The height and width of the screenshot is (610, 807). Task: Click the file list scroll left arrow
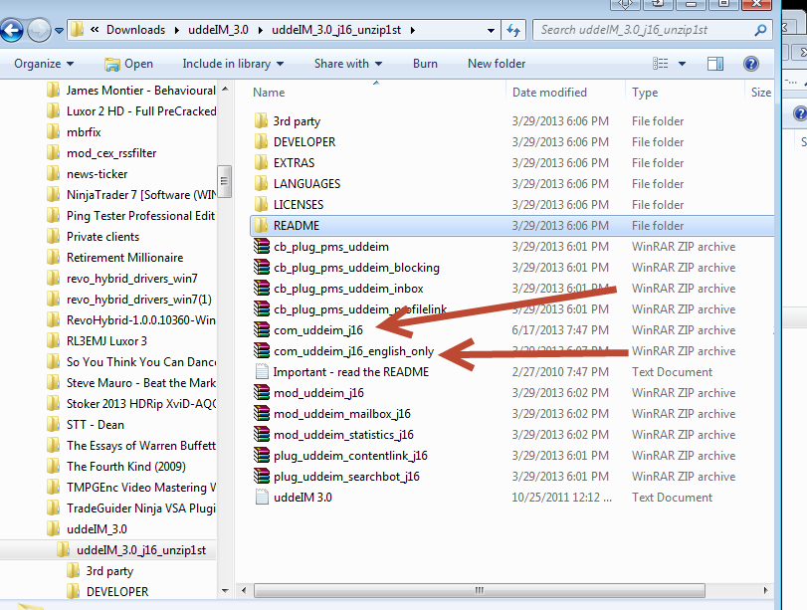click(244, 590)
